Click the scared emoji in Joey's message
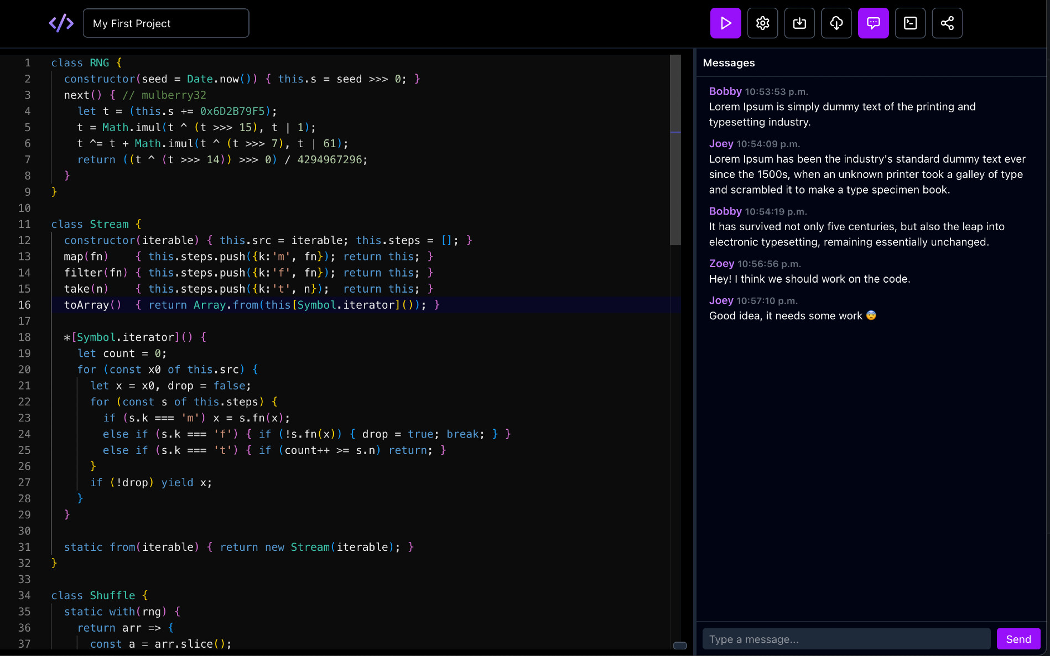The width and height of the screenshot is (1050, 656). [x=871, y=315]
